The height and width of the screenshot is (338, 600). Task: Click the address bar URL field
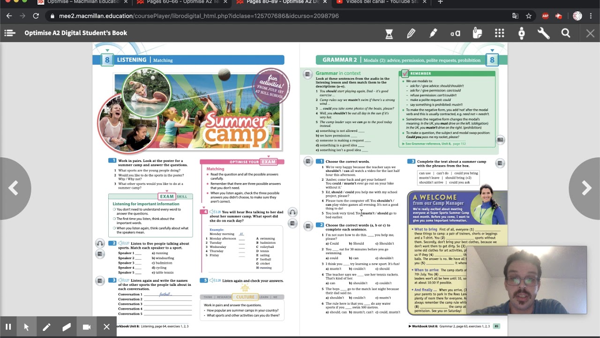(x=277, y=16)
